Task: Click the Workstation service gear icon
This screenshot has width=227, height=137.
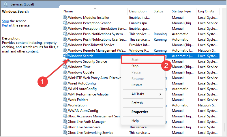Action: pyautogui.click(x=65, y=105)
